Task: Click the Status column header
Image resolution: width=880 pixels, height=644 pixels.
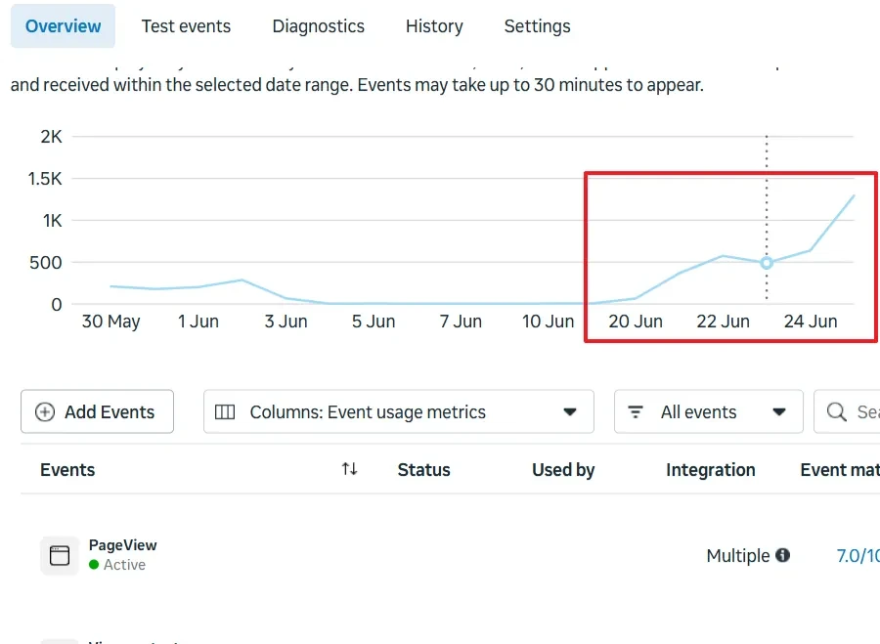Action: pyautogui.click(x=423, y=469)
